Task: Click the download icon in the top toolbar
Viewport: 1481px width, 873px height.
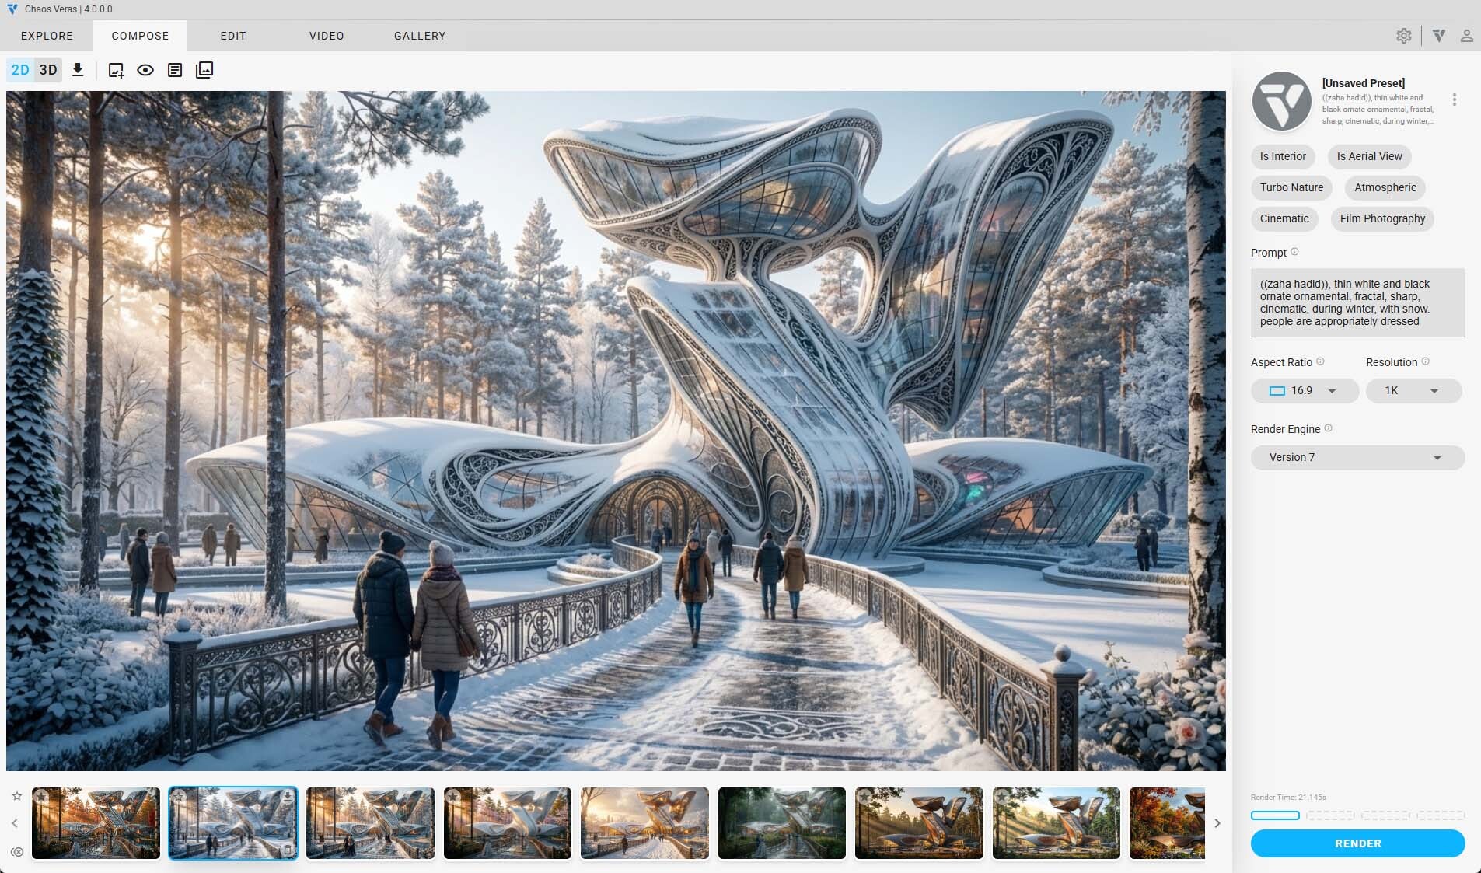Action: tap(78, 70)
